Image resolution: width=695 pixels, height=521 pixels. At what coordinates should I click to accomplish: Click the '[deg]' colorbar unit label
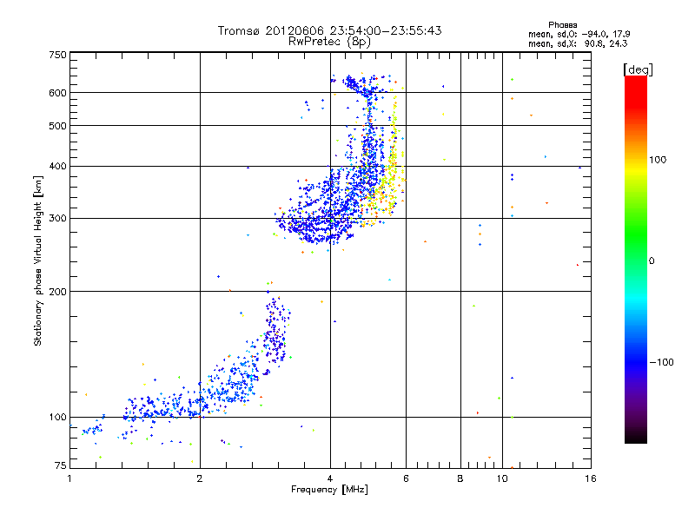pos(638,69)
